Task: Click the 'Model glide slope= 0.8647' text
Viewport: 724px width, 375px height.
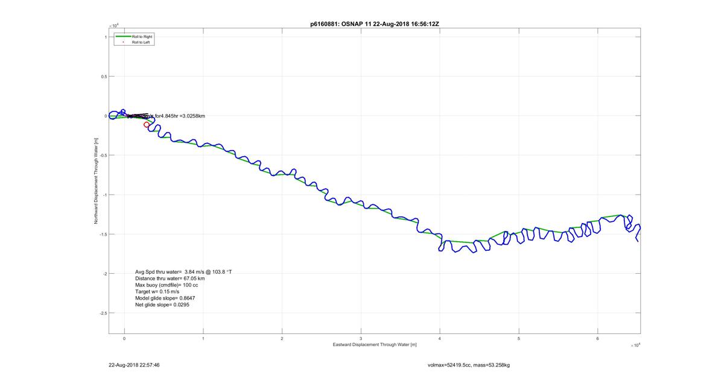Action: pos(165,298)
